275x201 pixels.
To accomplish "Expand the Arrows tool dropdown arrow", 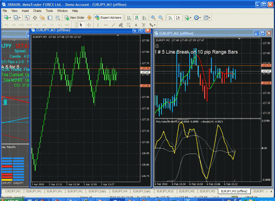I will [154, 25].
